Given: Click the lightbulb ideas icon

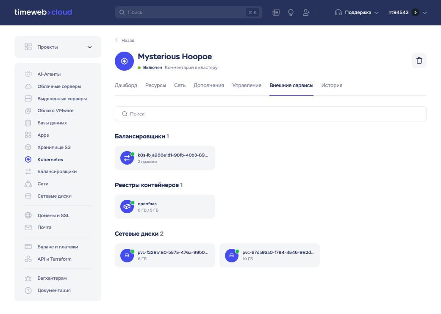Looking at the screenshot, I should click(x=291, y=13).
